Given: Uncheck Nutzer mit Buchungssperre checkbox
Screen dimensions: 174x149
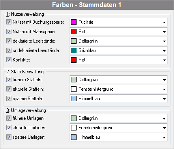Looking at the screenshot, I should click(9, 22).
